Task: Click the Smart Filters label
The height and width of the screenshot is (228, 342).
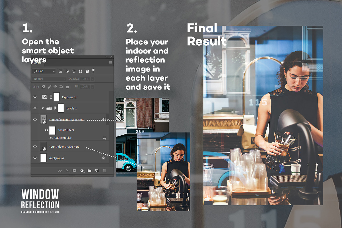Action: (x=66, y=130)
